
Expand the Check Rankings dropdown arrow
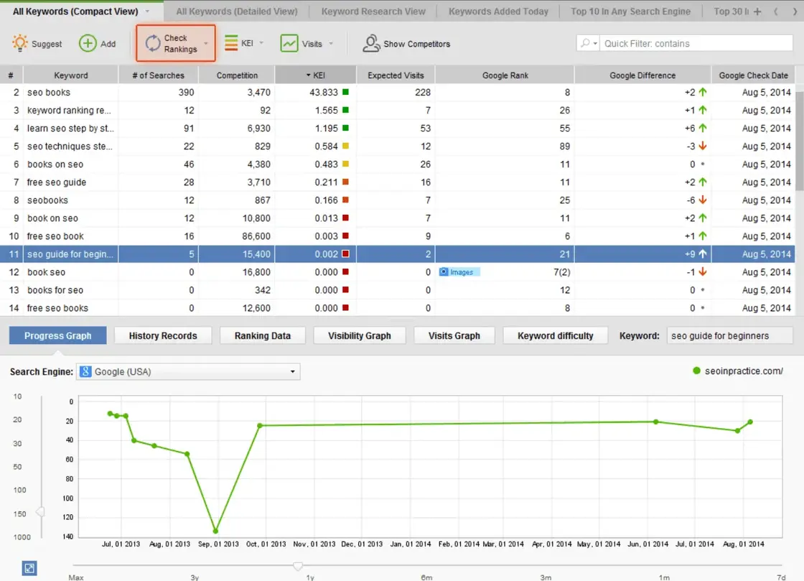[x=206, y=44]
